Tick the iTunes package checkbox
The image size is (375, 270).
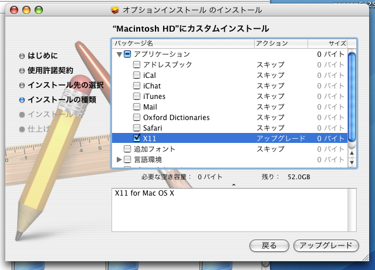[137, 96]
